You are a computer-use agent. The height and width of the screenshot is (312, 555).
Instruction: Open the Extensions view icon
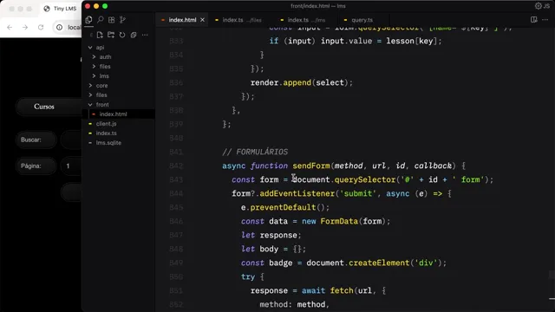click(112, 20)
